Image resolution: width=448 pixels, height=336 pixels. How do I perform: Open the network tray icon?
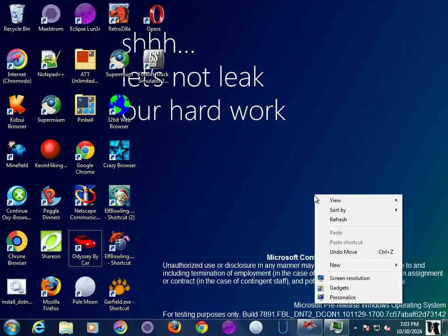click(377, 328)
